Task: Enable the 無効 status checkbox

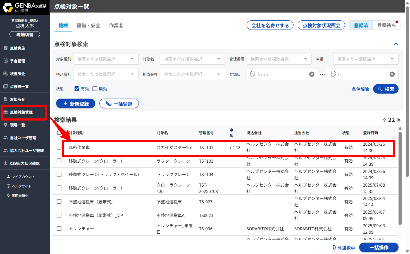Action: click(x=95, y=89)
